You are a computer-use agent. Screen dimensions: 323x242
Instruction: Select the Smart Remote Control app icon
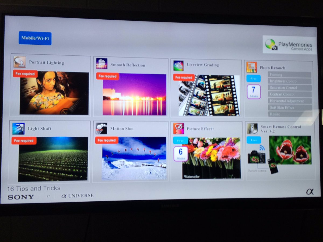[252, 129]
